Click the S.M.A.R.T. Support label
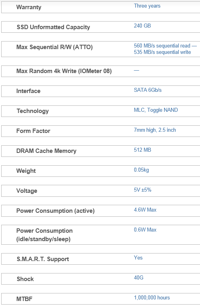 43,259
